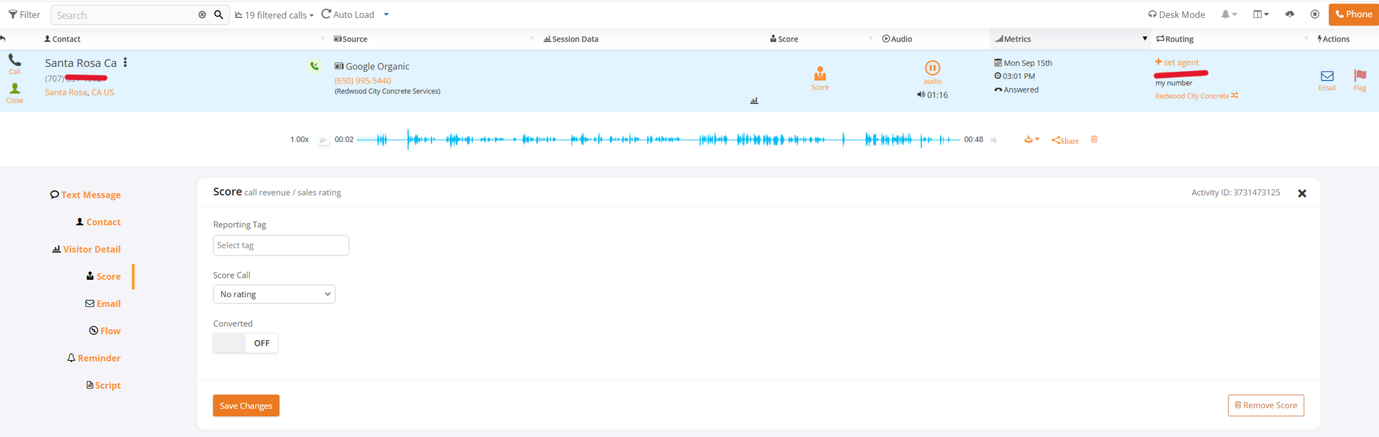Open the notifications bell menu

[1229, 14]
